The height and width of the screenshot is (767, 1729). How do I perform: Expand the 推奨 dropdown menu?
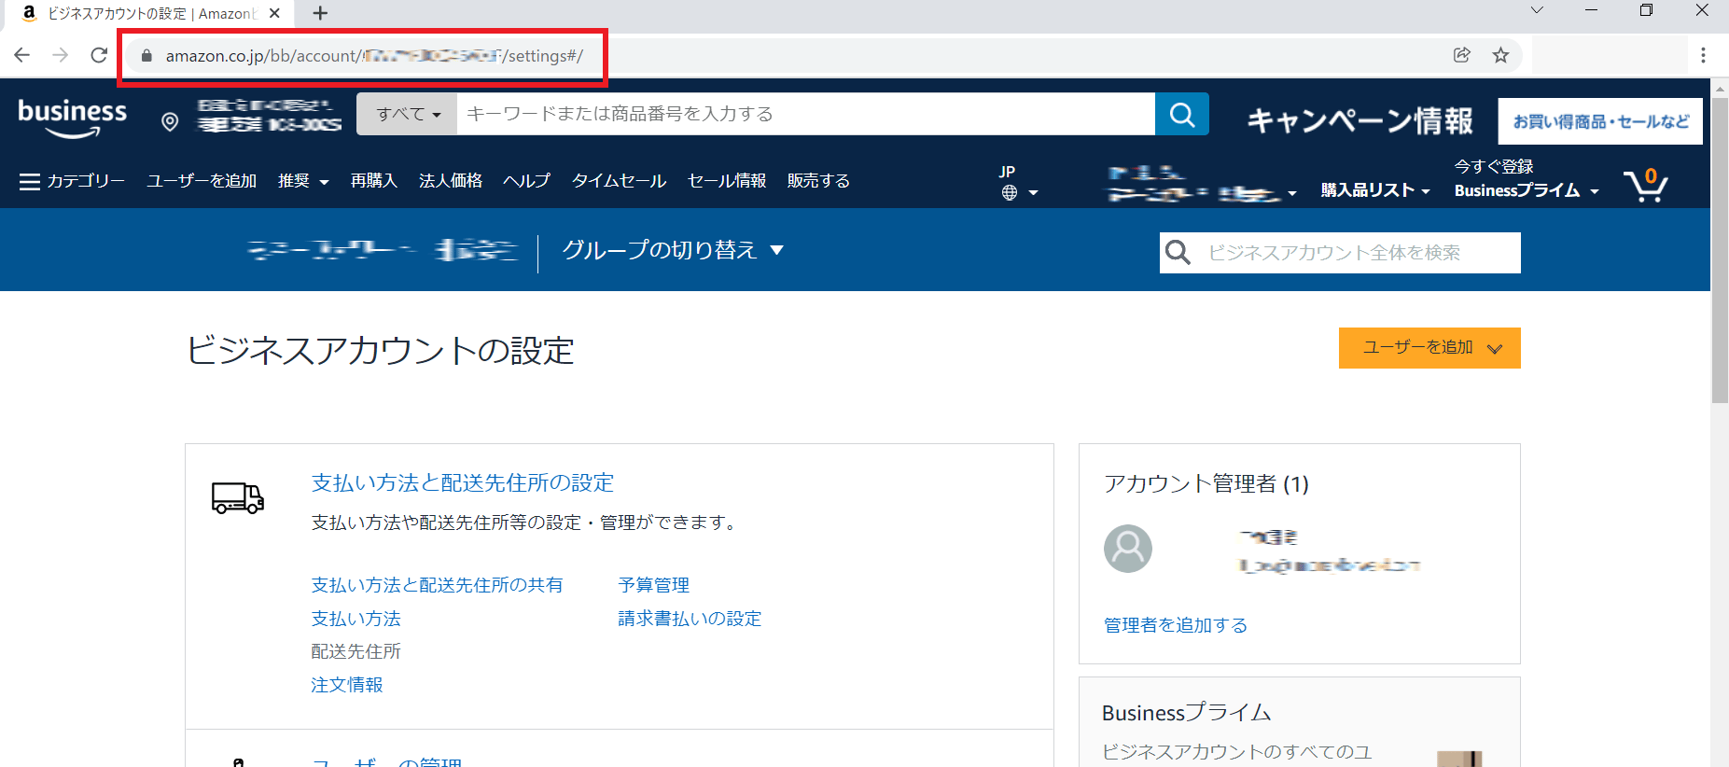[x=303, y=181]
